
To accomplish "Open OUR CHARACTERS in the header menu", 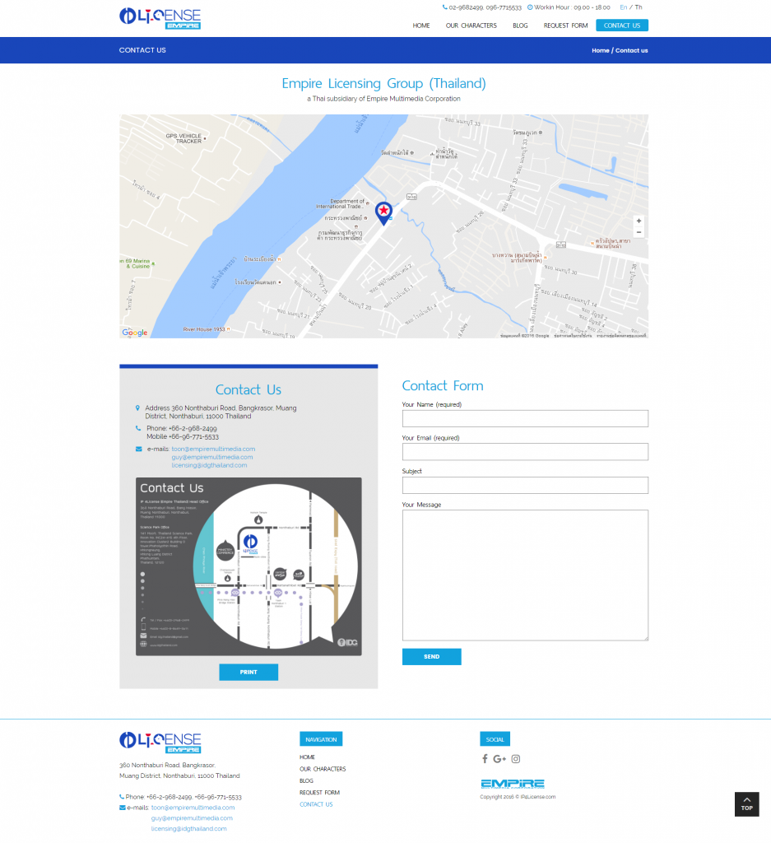I will coord(471,26).
